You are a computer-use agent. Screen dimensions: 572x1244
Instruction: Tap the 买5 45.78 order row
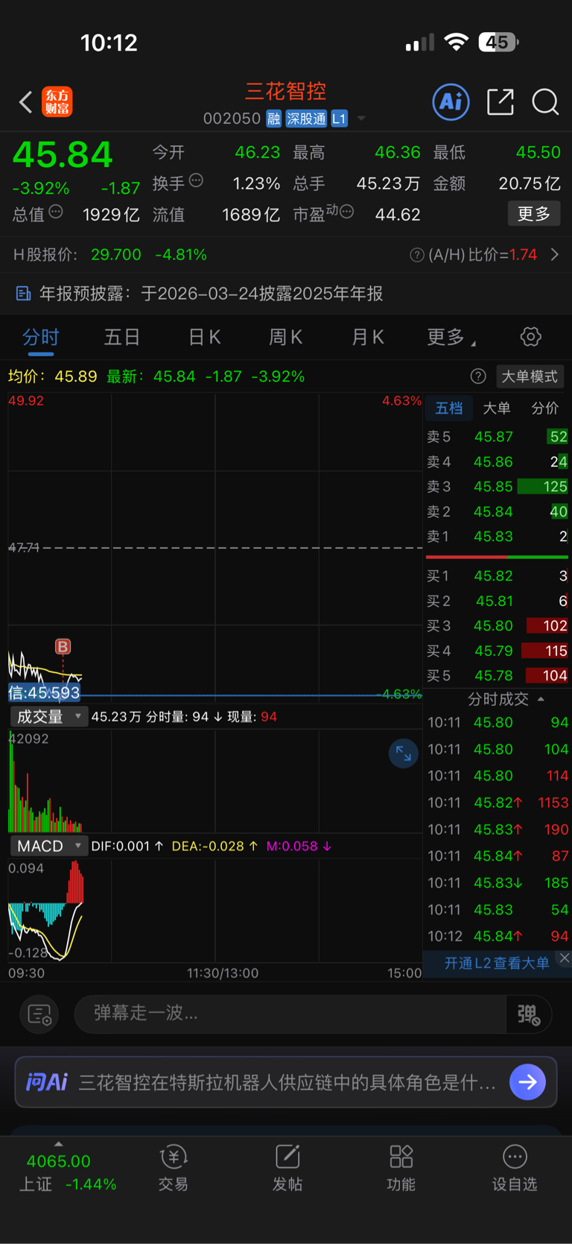point(498,675)
